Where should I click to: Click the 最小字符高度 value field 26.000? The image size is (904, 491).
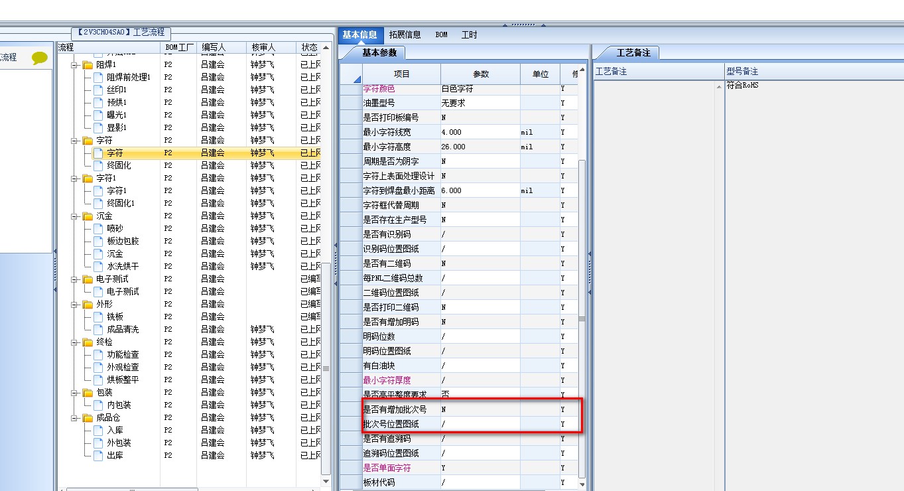tap(480, 147)
